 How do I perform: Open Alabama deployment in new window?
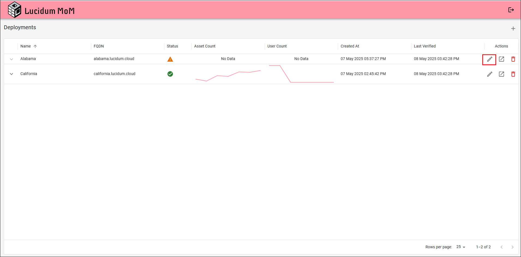tap(501, 59)
